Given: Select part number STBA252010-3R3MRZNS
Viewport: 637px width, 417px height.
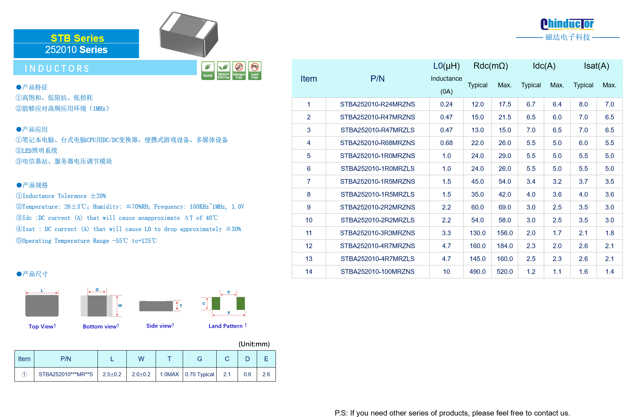Looking at the screenshot, I should pos(377,233).
